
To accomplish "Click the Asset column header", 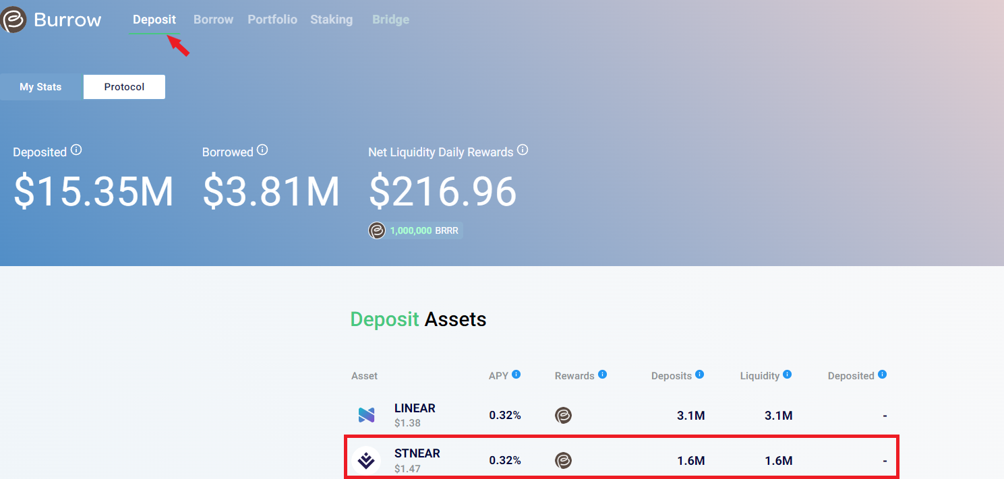I will point(364,376).
